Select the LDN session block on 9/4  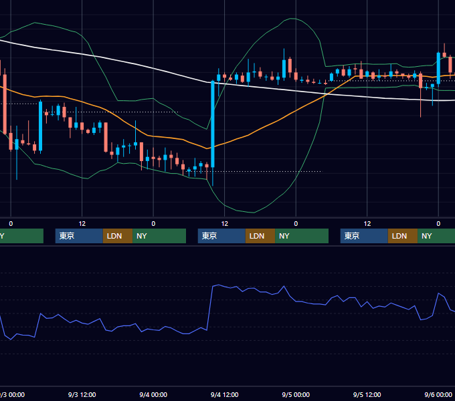260,236
